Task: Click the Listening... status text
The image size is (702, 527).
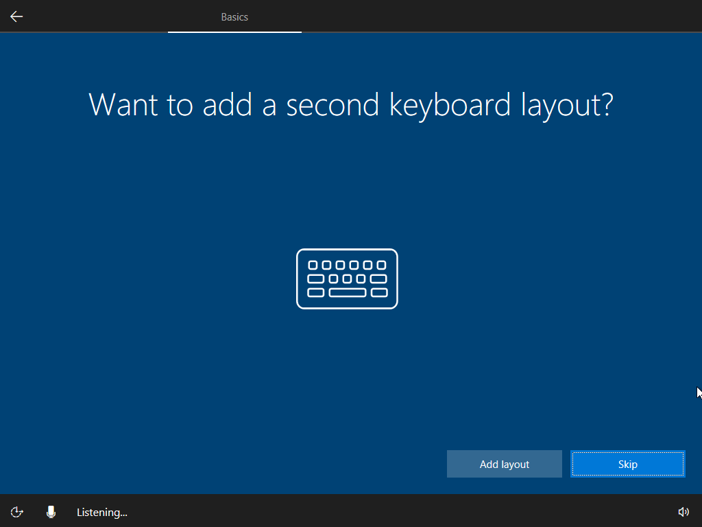Action: point(102,512)
